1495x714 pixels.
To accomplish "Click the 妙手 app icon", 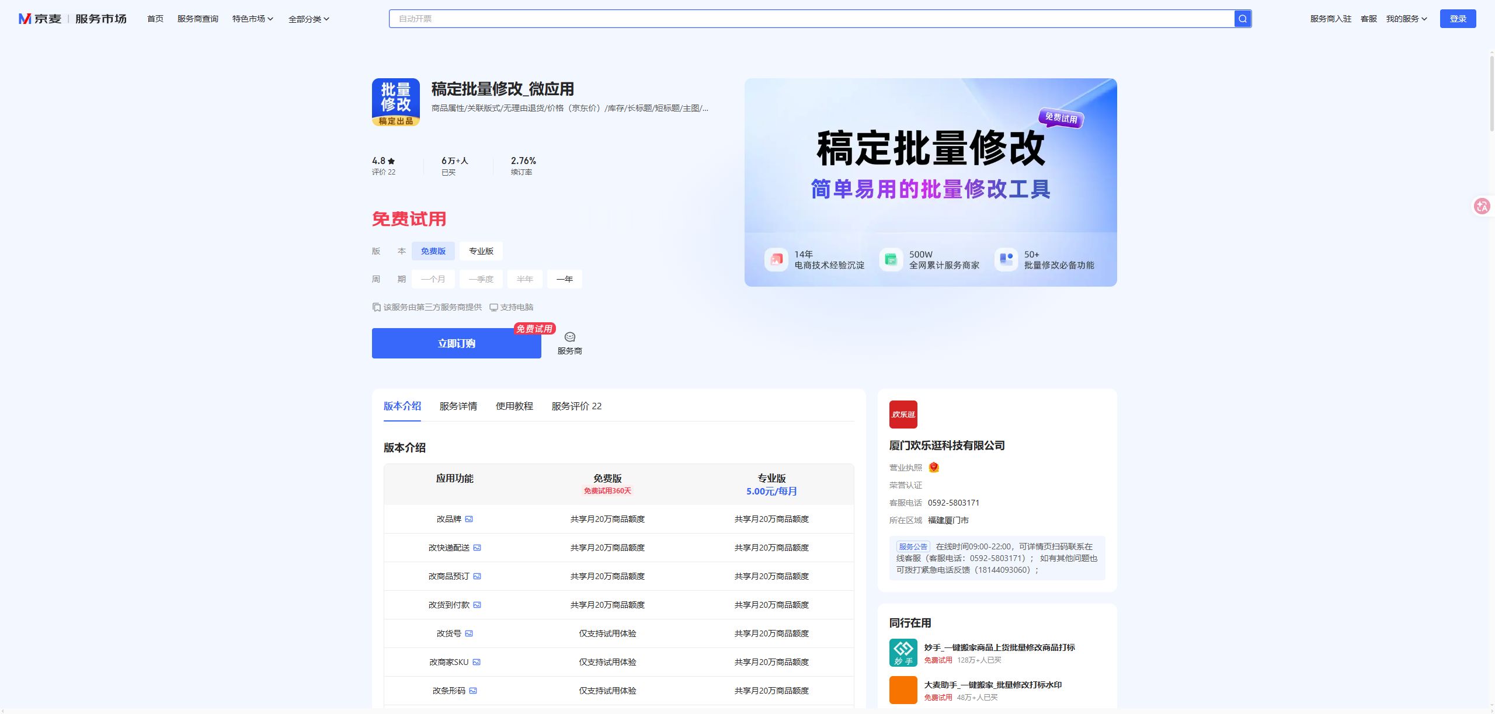I will click(903, 653).
